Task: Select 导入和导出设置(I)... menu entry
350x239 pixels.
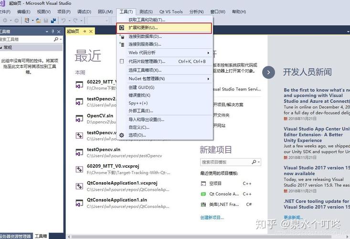Action: [165, 119]
